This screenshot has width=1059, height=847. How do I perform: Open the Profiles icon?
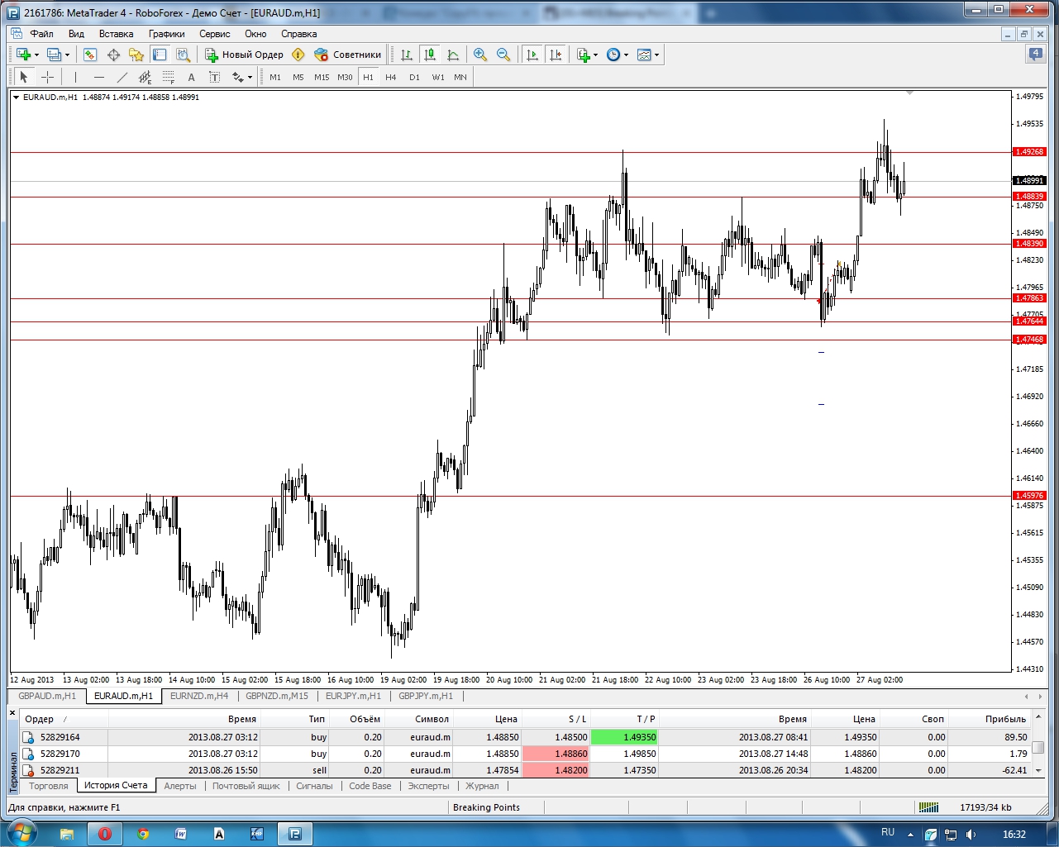coord(55,55)
